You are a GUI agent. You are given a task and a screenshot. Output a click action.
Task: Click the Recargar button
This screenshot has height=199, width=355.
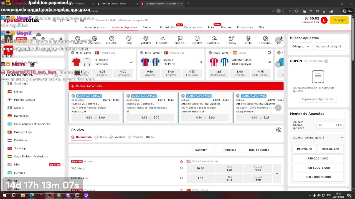pyautogui.click(x=339, y=20)
